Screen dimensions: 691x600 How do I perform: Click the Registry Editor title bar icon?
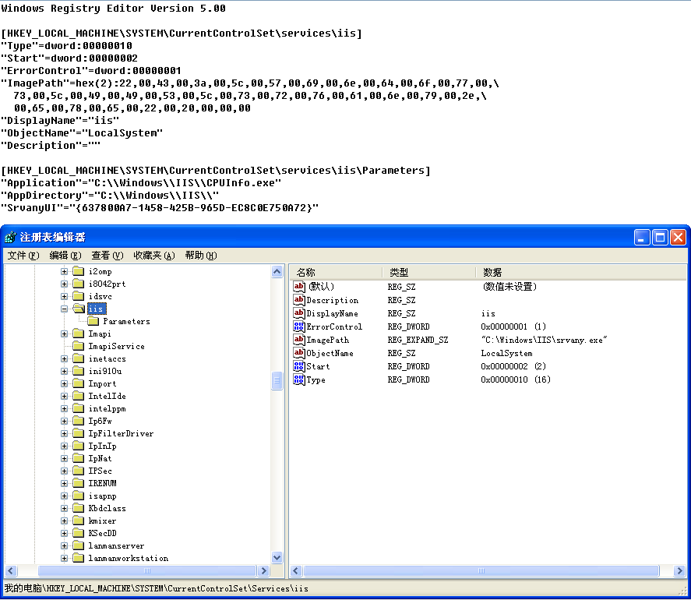tap(10, 237)
